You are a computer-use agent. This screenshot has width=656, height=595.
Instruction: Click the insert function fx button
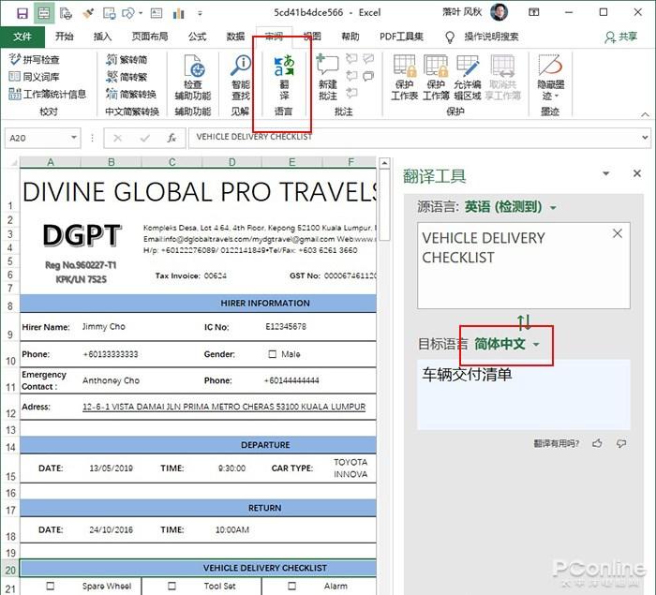click(171, 138)
